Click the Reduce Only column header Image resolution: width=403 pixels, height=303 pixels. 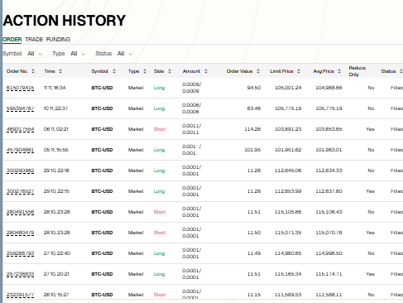357,71
